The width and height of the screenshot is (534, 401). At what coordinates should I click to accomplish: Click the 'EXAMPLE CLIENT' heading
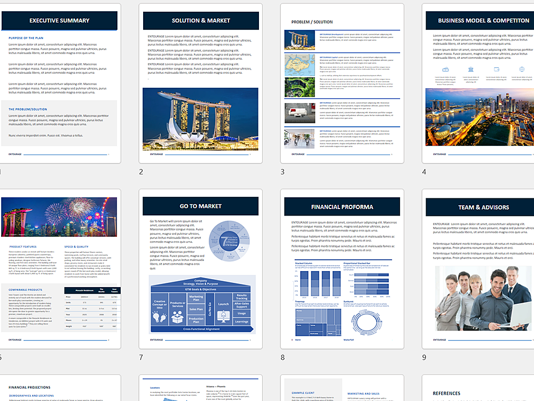[303, 393]
